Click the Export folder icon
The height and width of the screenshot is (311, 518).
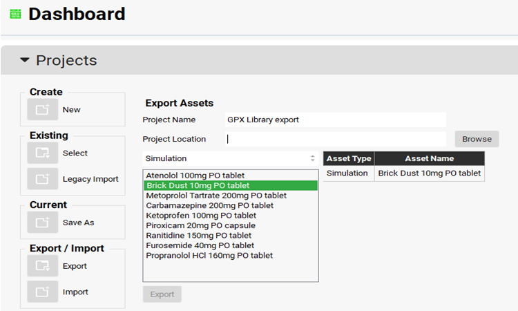click(x=42, y=266)
